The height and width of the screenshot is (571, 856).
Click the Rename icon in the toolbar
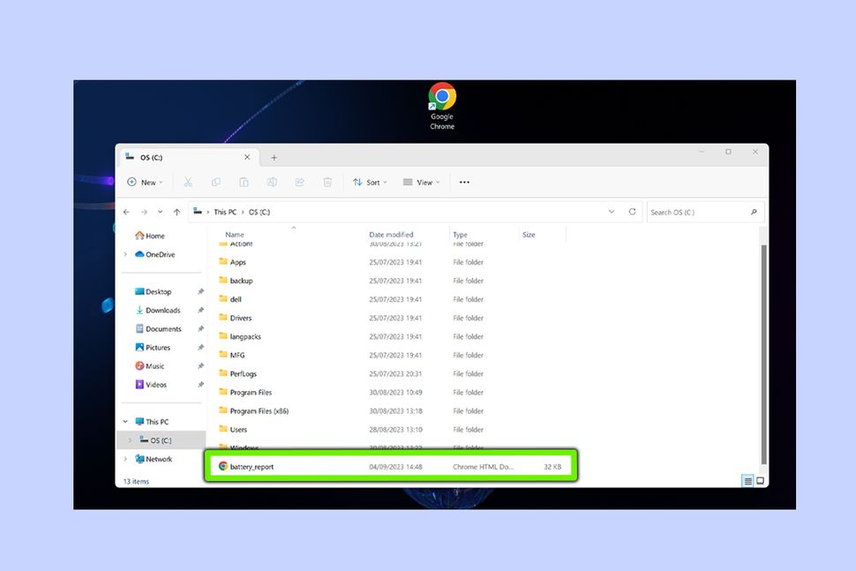272,182
